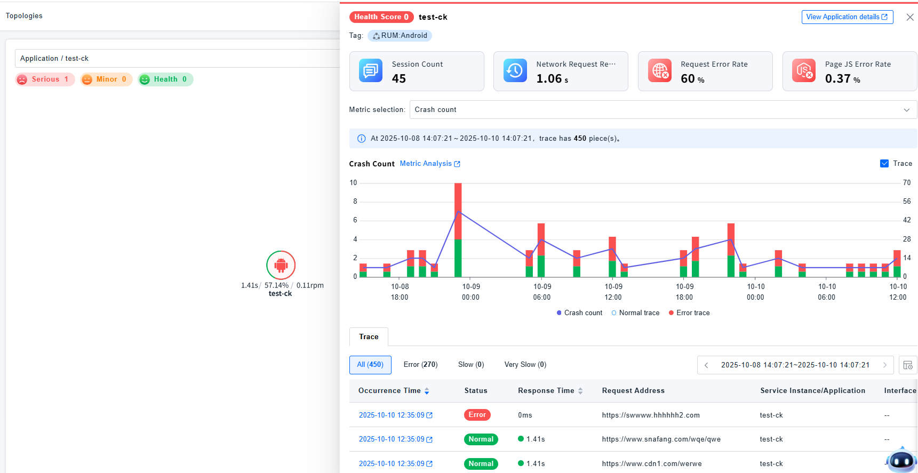Click the Page JS Error Rate shield icon
Image resolution: width=918 pixels, height=473 pixels.
pos(804,70)
